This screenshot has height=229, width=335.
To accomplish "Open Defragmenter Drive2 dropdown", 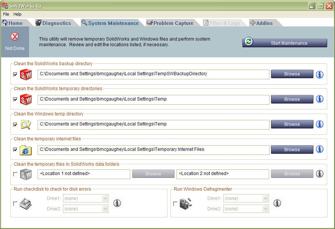I will (246, 209).
